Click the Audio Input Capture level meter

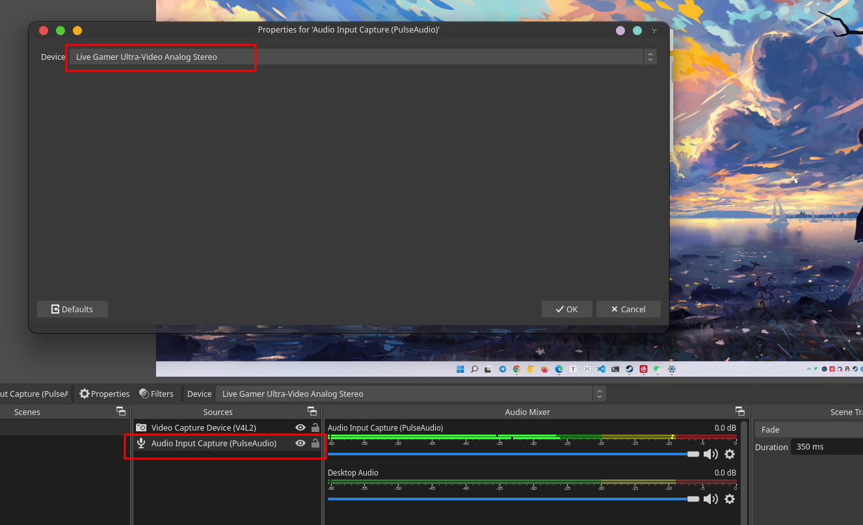tap(532, 437)
